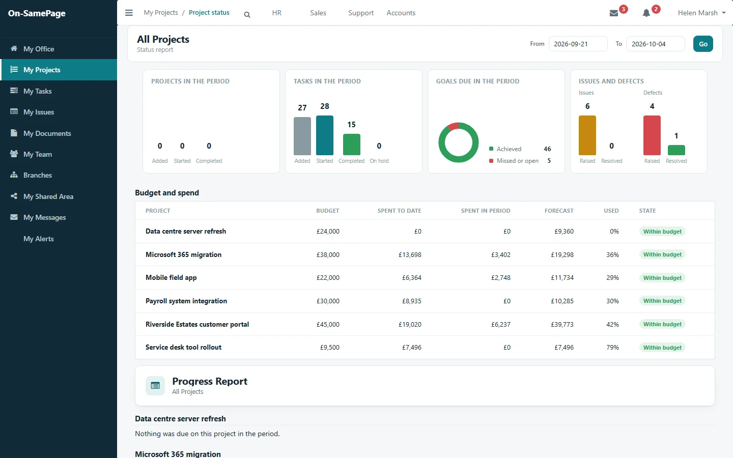Click the Service desk tool rollout row
This screenshot has width=733, height=458.
pyautogui.click(x=425, y=348)
